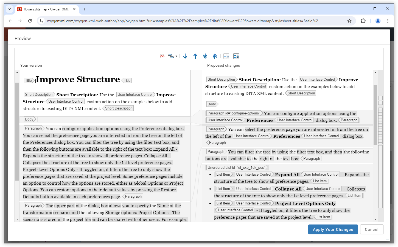398x247 pixels.
Task: Go to next change arrow
Action: (185, 56)
